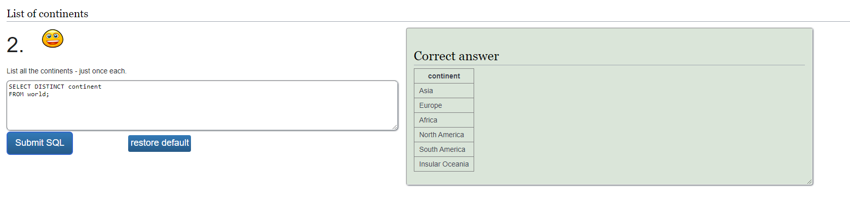The height and width of the screenshot is (205, 850).
Task: Click the SQL textarea resize handle
Action: (x=395, y=127)
